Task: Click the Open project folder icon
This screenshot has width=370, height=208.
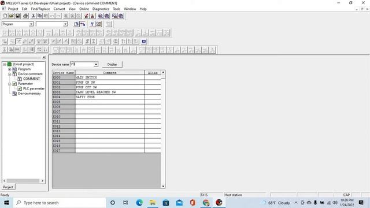Action: [x=12, y=16]
